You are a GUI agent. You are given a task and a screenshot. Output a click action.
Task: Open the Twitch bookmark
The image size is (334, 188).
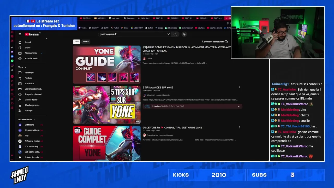tap(82, 28)
